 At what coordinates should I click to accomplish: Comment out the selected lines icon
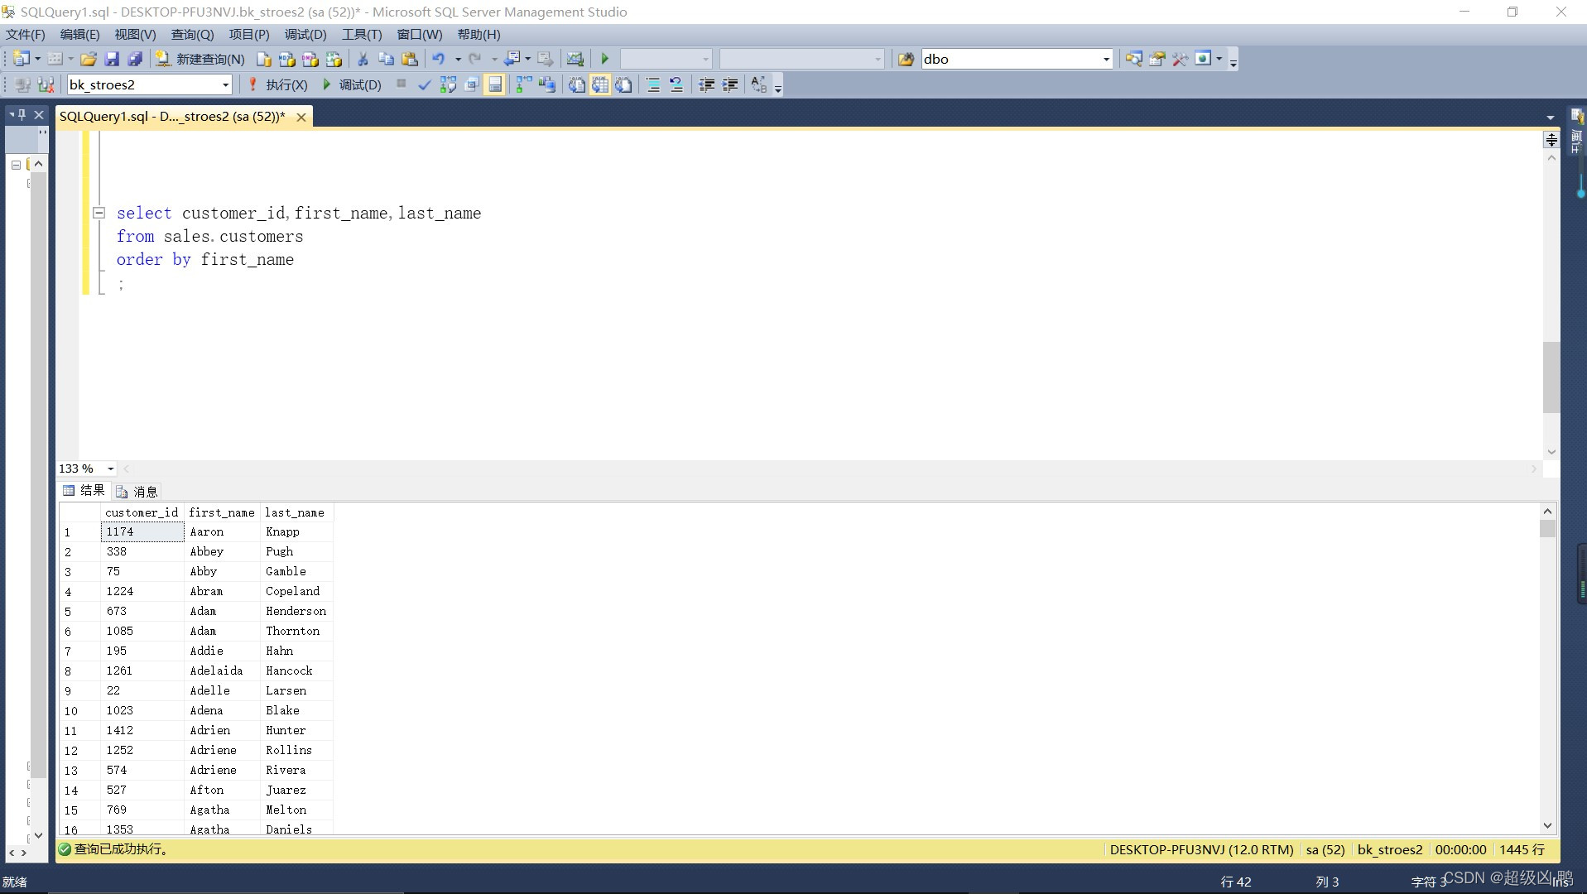point(653,84)
